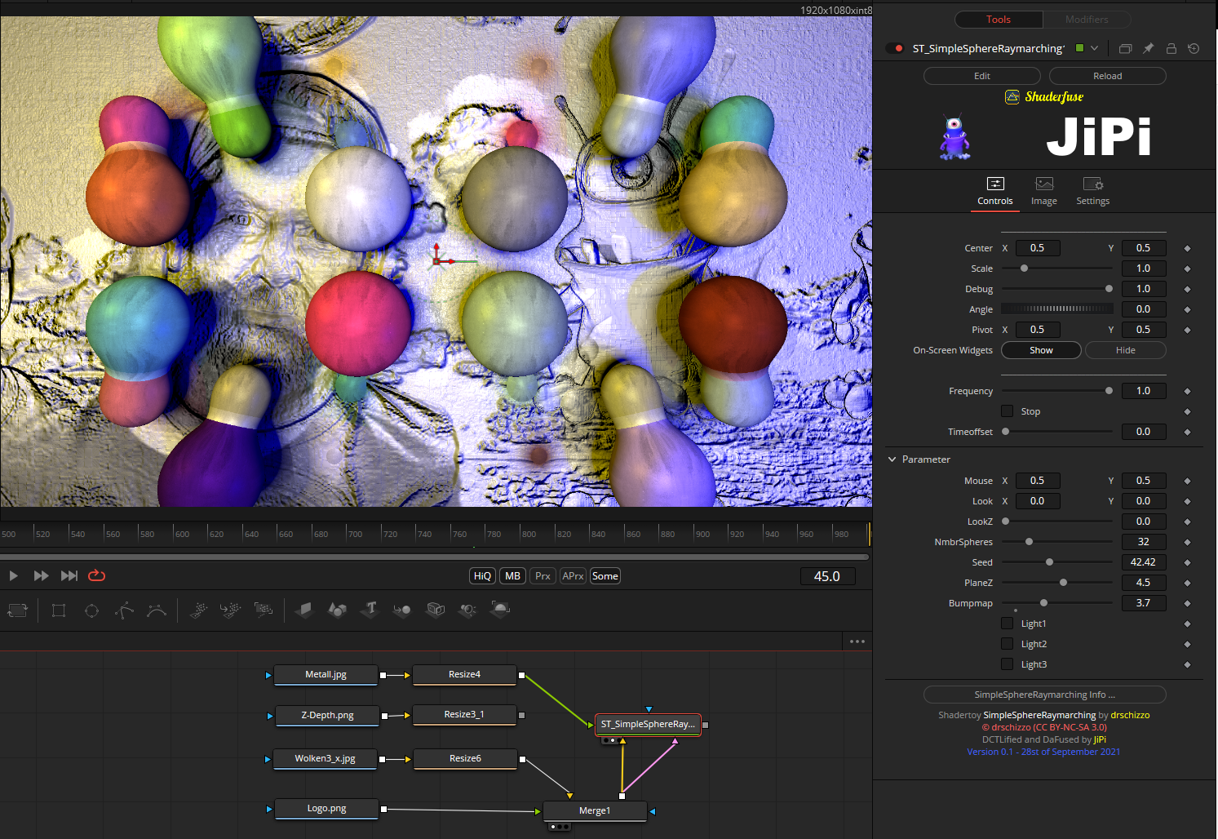This screenshot has height=839, width=1218.
Task: Select the Ellipse mask tool
Action: pos(91,610)
